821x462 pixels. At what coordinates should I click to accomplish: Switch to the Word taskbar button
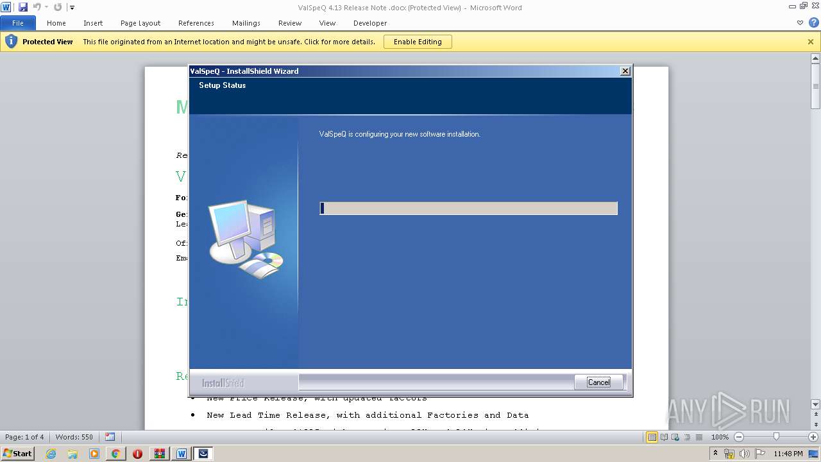[182, 454]
